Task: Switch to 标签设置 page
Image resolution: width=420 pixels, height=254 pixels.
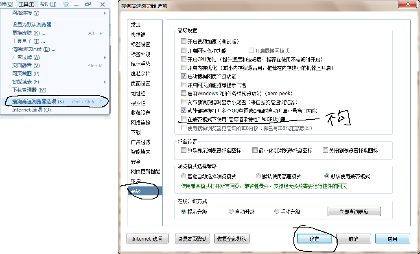Action: tap(145, 44)
